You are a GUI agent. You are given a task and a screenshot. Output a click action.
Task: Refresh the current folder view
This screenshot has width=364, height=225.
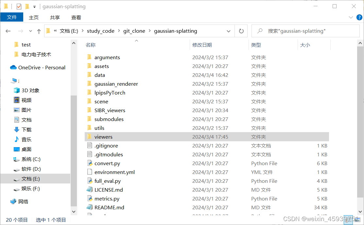coord(241,31)
